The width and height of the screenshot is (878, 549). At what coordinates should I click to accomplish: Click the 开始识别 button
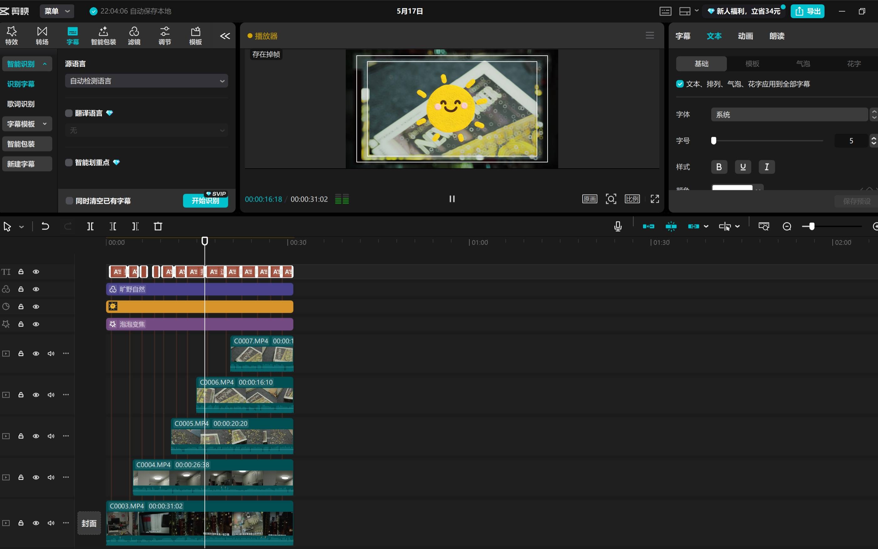[x=205, y=201]
